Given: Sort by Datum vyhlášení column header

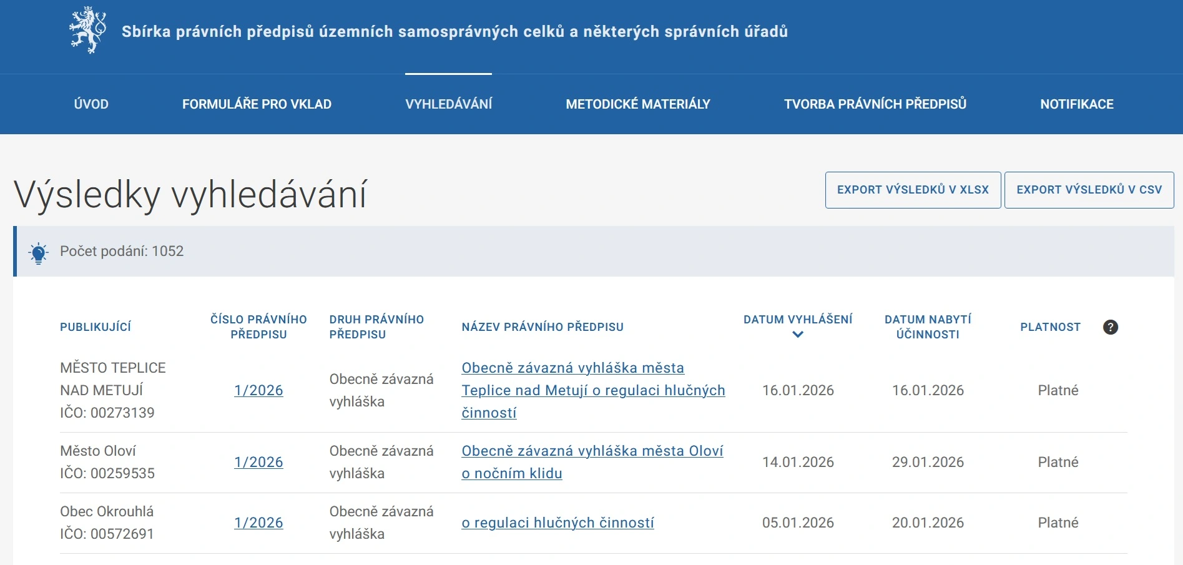Looking at the screenshot, I should (797, 320).
